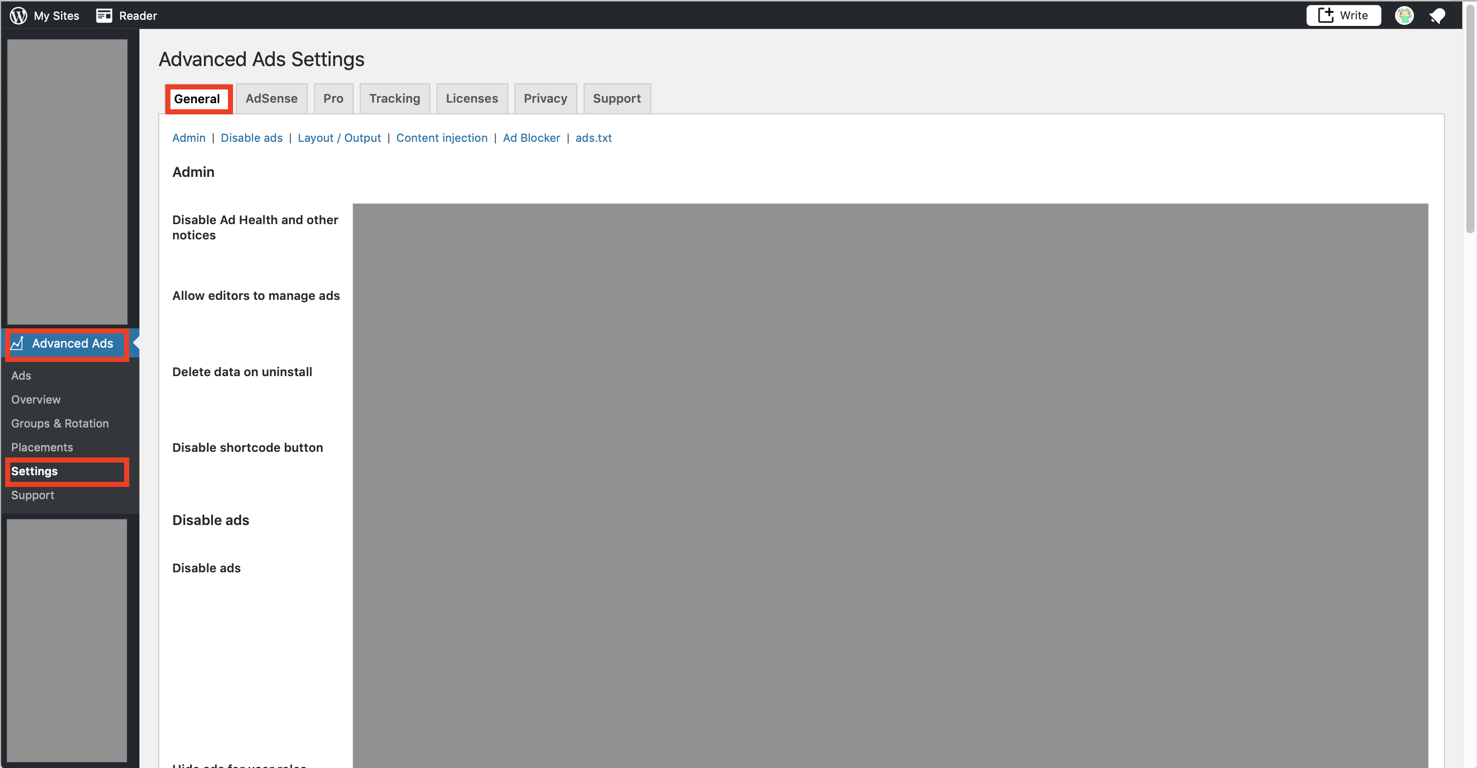Image resolution: width=1477 pixels, height=768 pixels.
Task: Jump to Layout / Output section
Action: click(339, 138)
